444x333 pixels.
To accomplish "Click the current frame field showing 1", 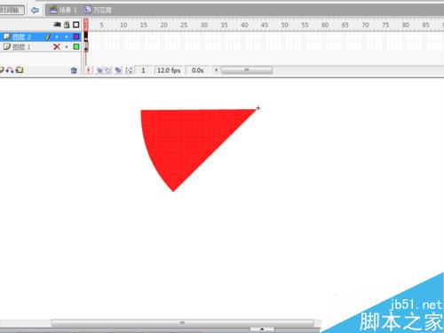I will click(143, 70).
